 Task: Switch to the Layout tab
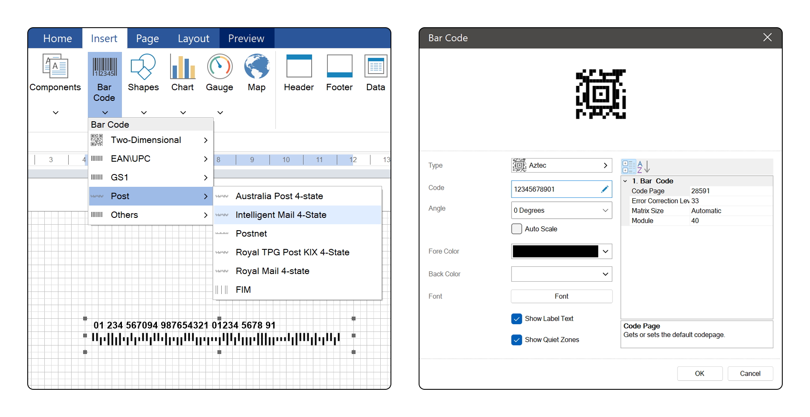tap(194, 39)
